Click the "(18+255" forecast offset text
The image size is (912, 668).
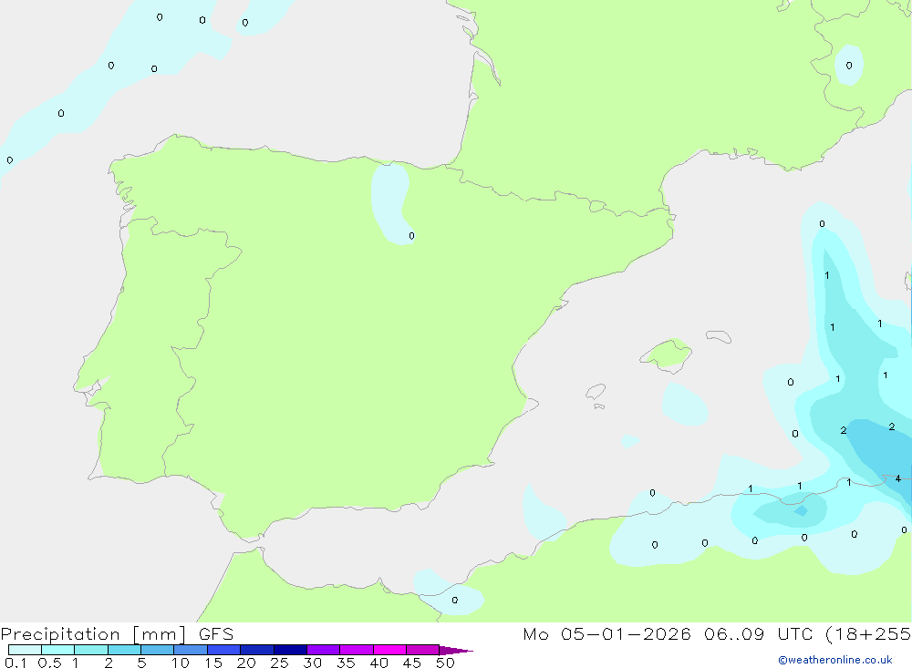(868, 634)
